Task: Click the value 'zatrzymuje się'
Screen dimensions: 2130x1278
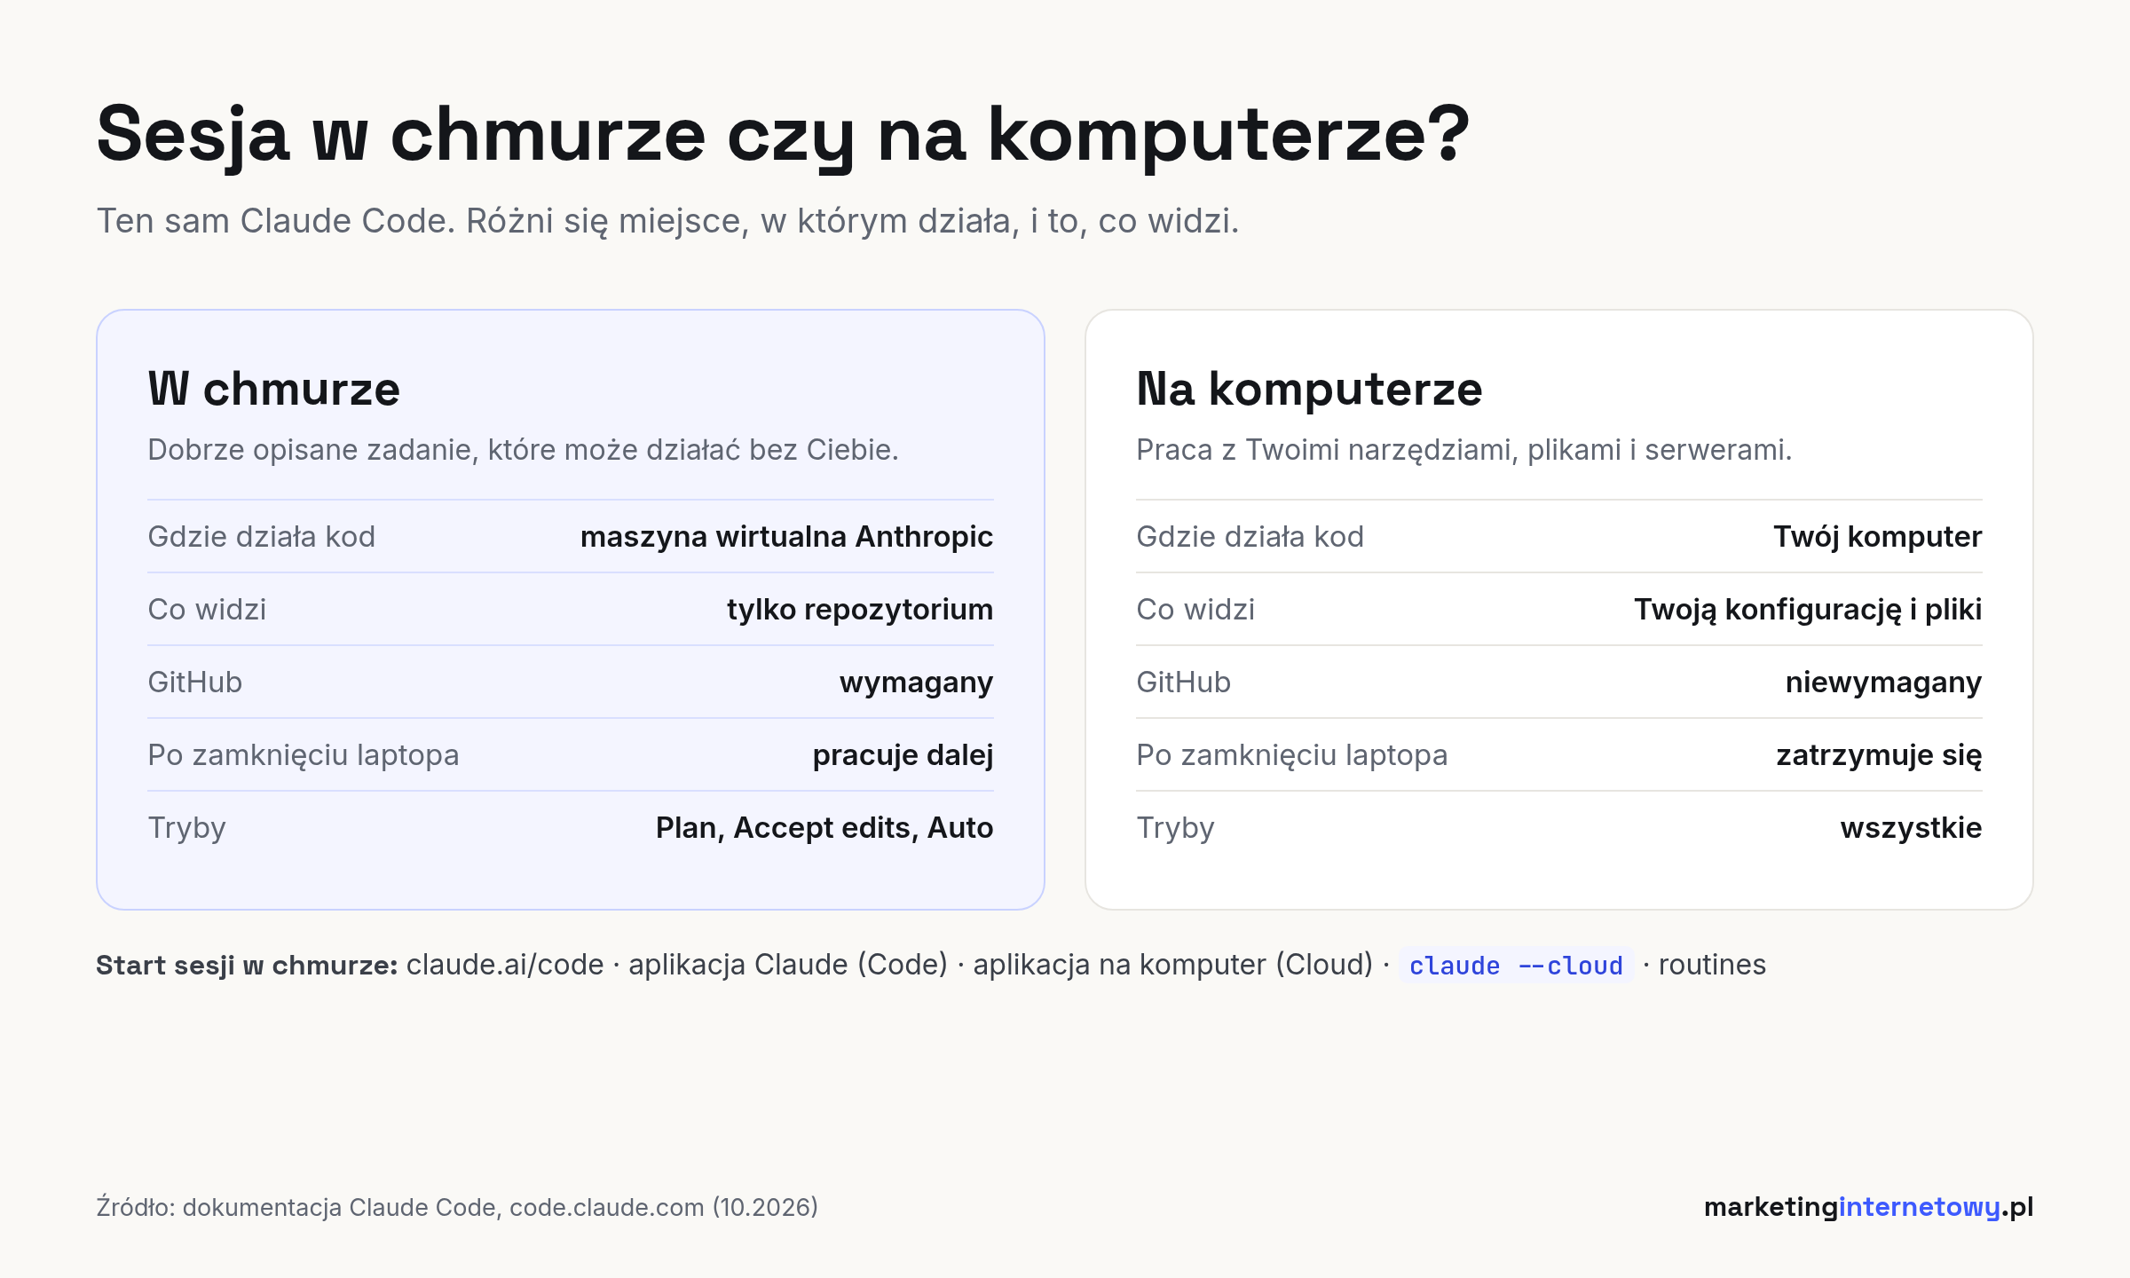Action: pyautogui.click(x=1879, y=755)
